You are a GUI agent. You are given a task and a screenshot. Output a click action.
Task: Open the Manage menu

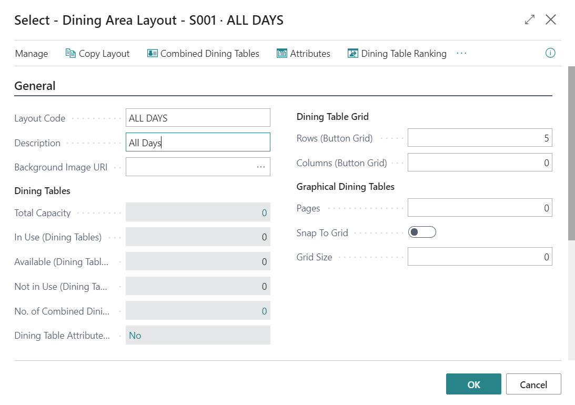click(32, 54)
